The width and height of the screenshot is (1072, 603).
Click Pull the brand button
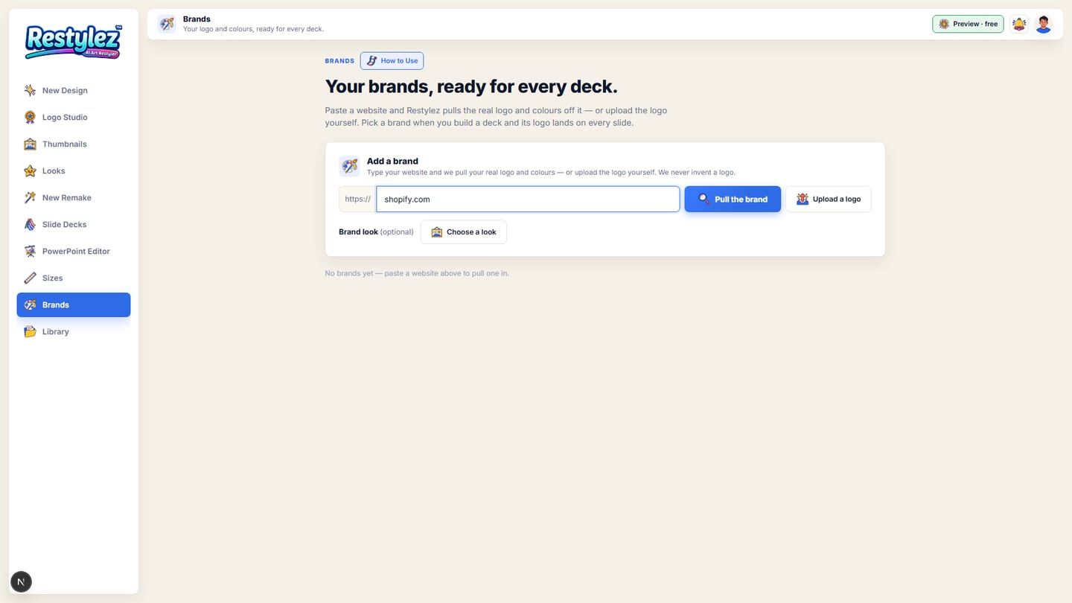coord(733,199)
